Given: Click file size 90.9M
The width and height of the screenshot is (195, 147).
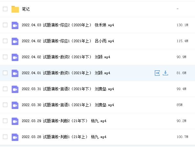Looking at the screenshot, I should pos(181,57).
